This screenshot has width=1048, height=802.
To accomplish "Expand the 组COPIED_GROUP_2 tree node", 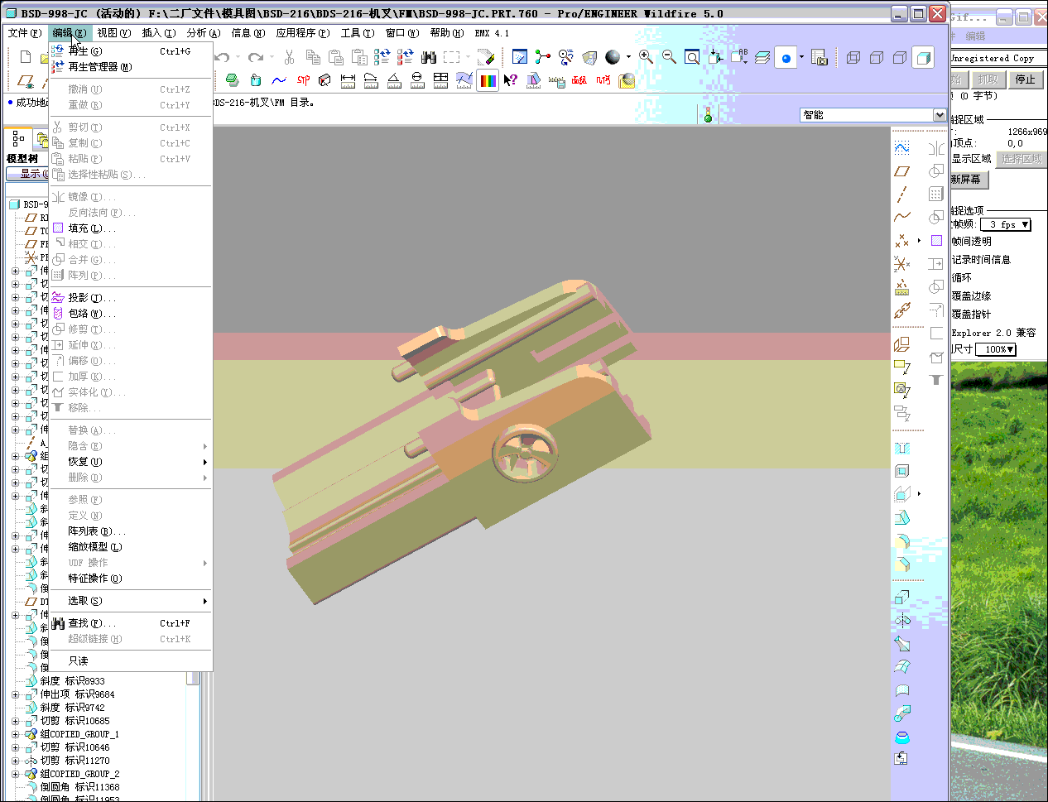I will 16,774.
